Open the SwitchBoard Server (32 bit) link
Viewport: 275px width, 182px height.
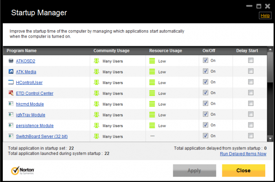42,136
